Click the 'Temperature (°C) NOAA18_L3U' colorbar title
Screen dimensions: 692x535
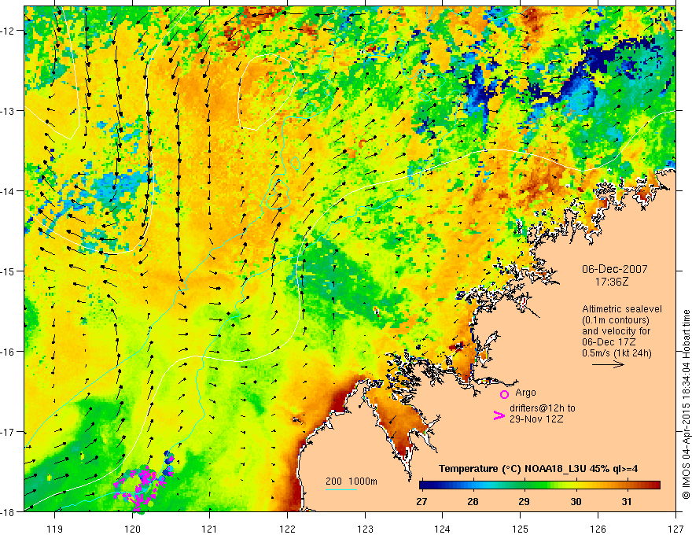[512, 469]
